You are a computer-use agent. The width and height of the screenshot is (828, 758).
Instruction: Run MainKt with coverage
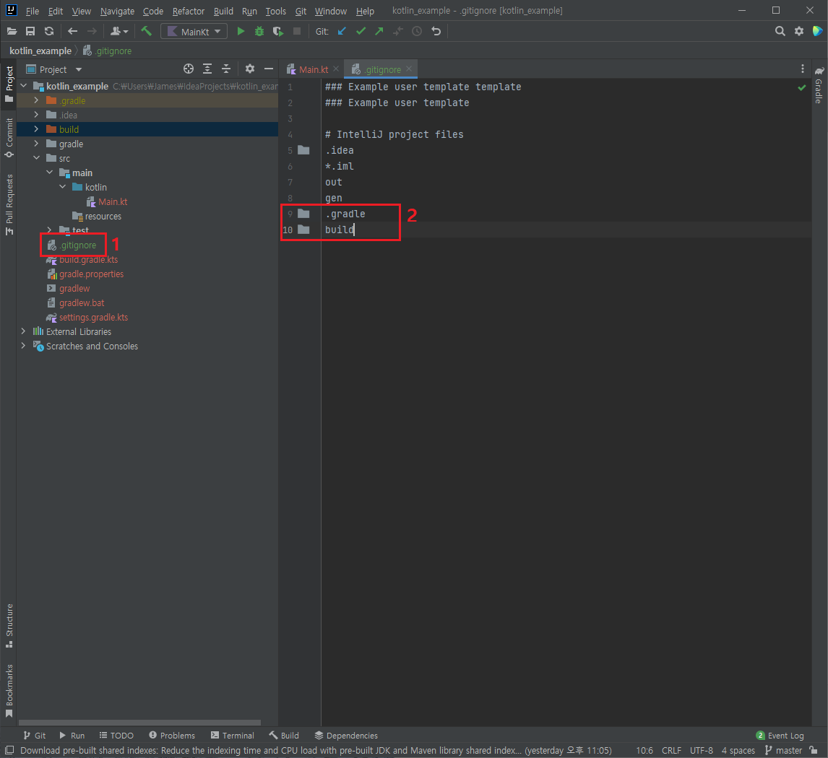tap(278, 31)
